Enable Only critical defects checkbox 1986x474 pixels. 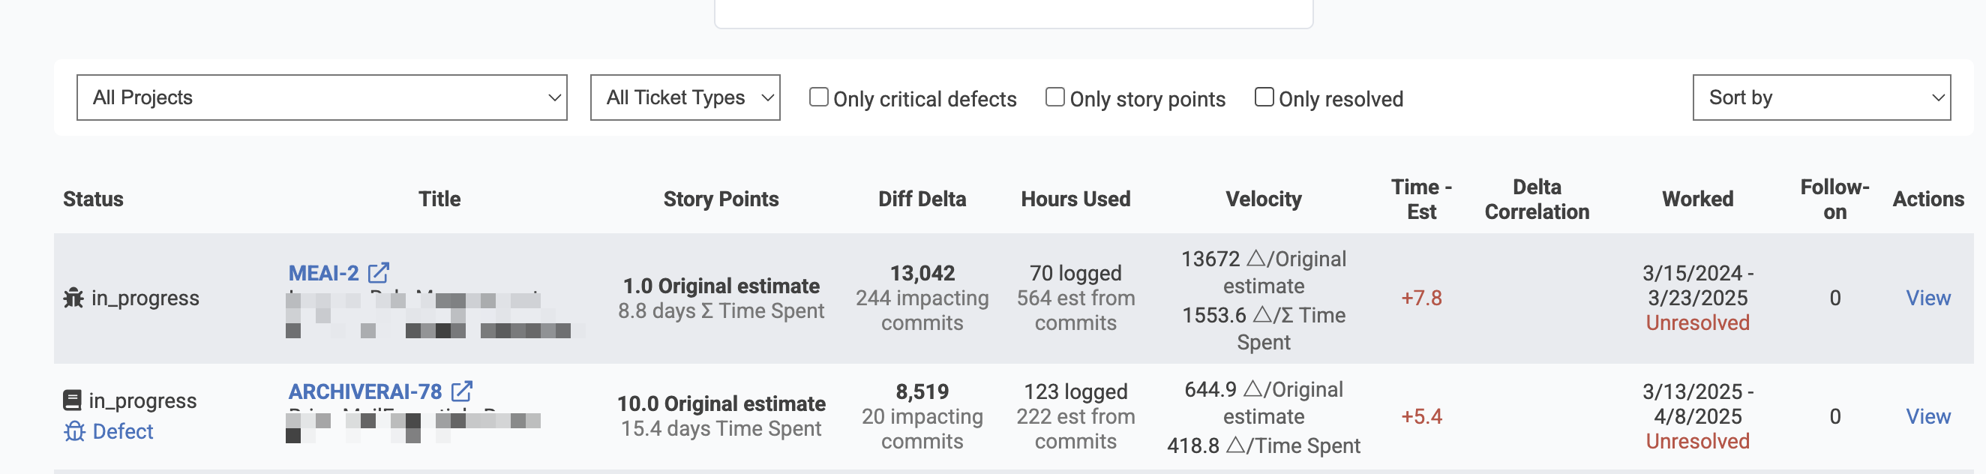[819, 97]
